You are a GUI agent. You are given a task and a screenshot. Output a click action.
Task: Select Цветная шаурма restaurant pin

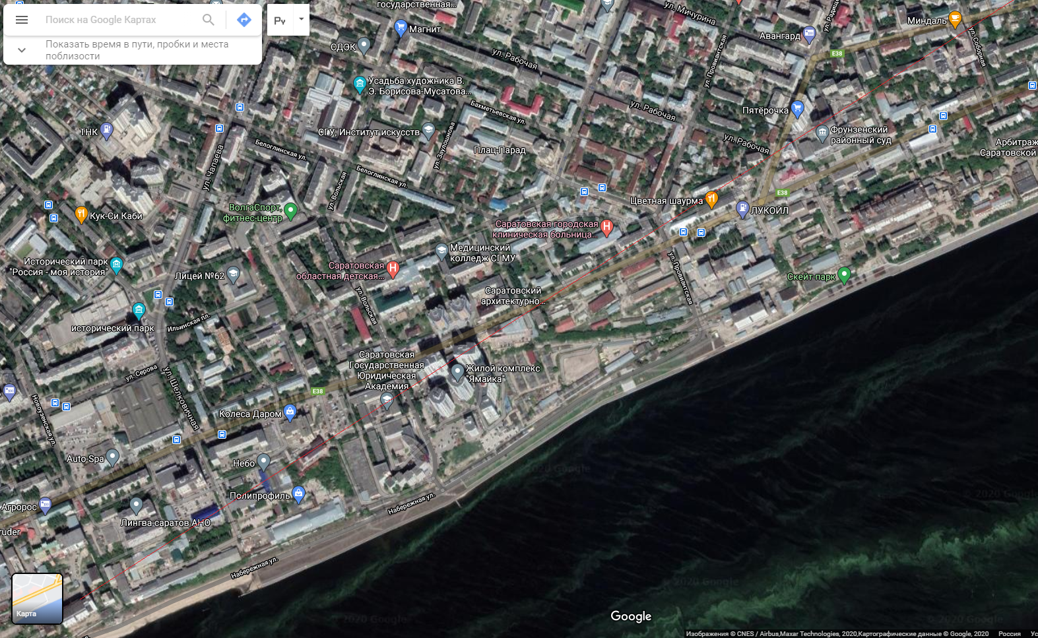(711, 199)
